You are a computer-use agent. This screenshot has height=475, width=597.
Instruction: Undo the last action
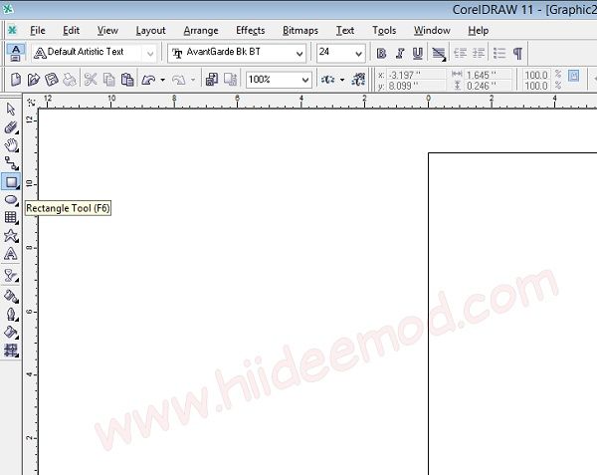[148, 80]
